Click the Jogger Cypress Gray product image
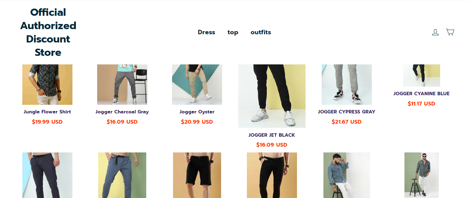The height and width of the screenshot is (198, 469). (x=347, y=85)
